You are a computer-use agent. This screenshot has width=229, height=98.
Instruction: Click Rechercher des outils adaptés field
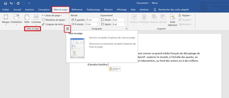(x=174, y=10)
